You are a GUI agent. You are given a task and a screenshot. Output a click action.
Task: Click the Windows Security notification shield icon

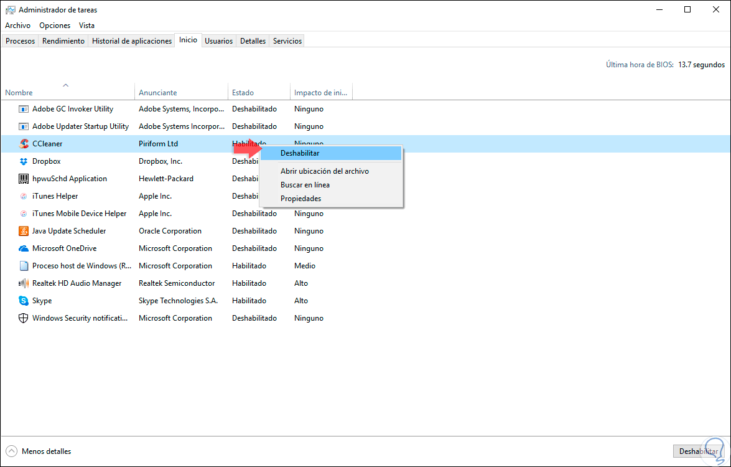23,318
